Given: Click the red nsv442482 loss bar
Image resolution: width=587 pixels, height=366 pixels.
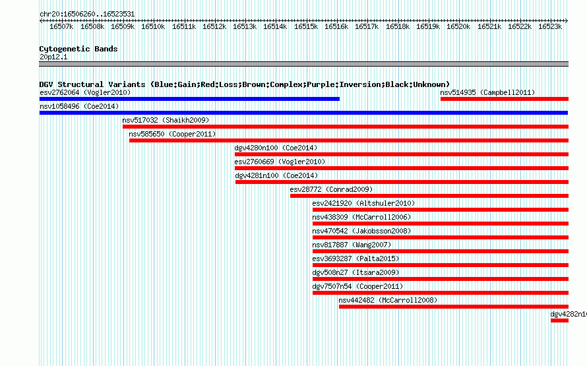Looking at the screenshot, I should tap(454, 307).
